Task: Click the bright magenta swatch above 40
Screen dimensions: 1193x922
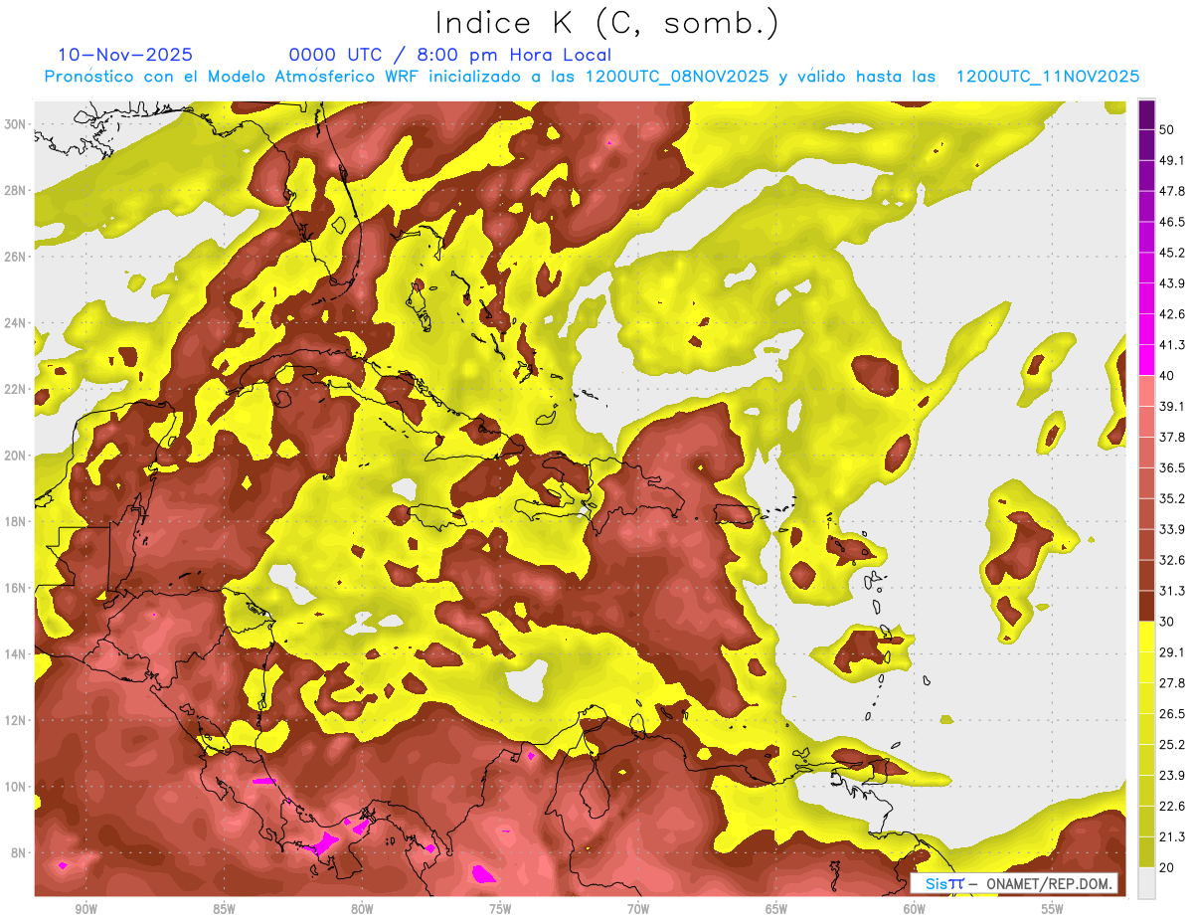Action: (x=1146, y=359)
